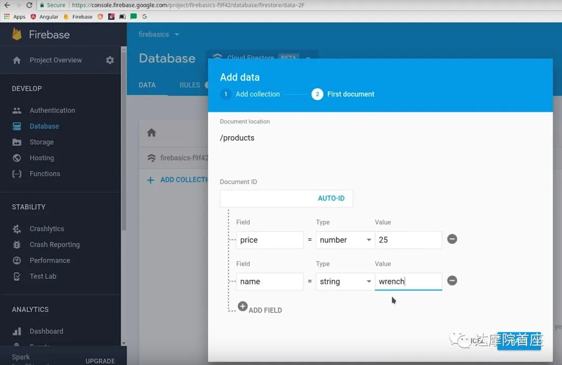Click the browser back arrow
This screenshot has height=365, width=562.
[x=7, y=5]
